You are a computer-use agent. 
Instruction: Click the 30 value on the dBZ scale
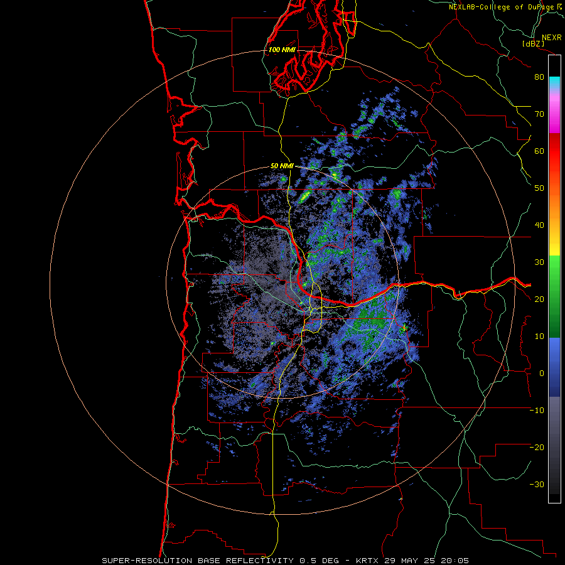pyautogui.click(x=539, y=262)
